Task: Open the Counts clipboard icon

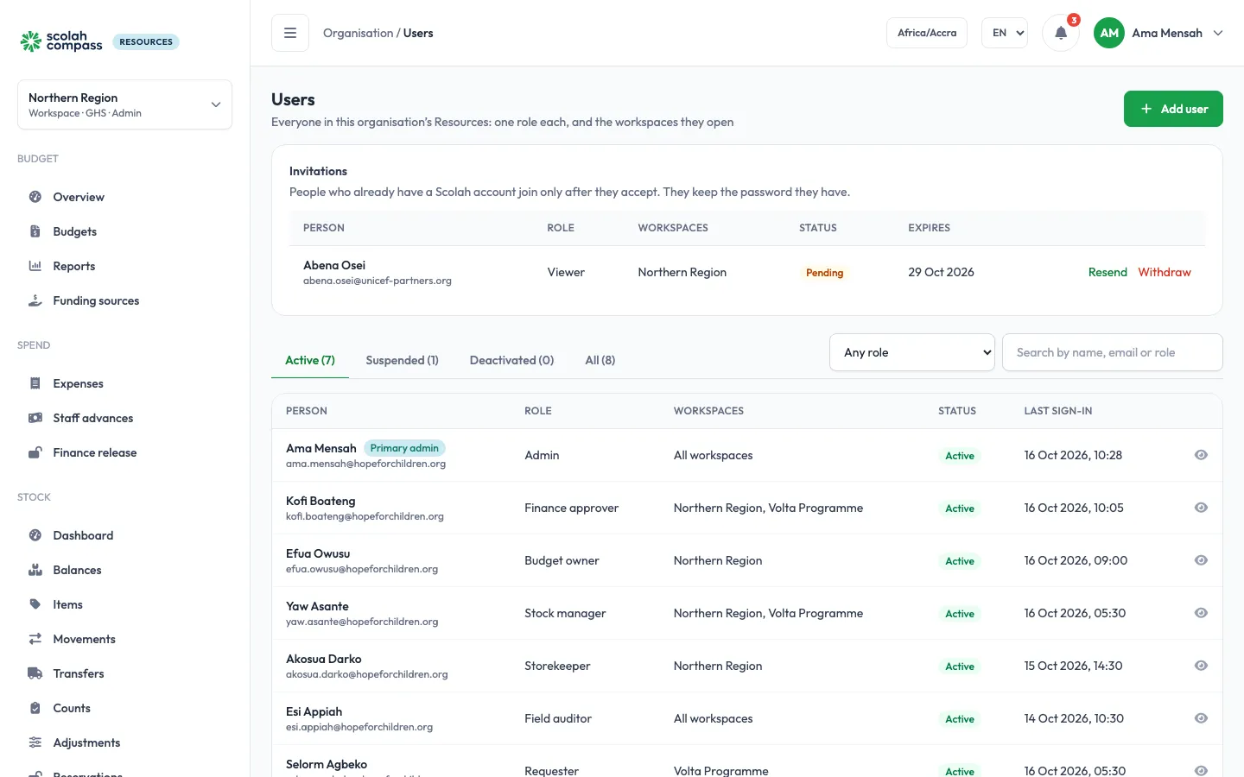Action: click(x=35, y=708)
